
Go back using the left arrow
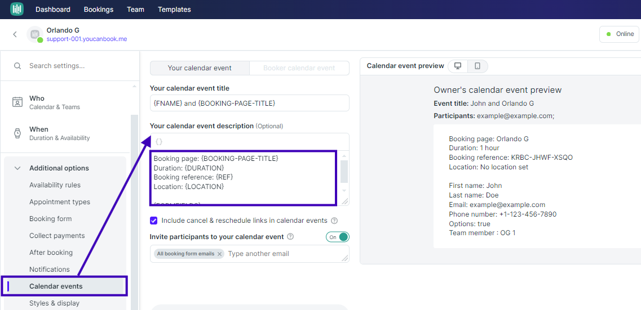point(15,34)
